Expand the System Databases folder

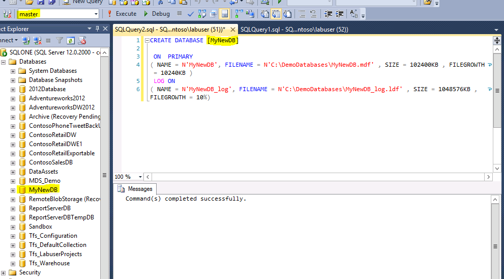point(13,71)
